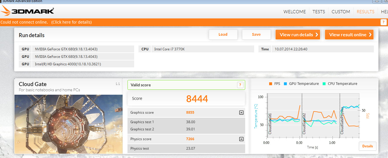Click 'Could not connect online' notification for details

[46, 22]
